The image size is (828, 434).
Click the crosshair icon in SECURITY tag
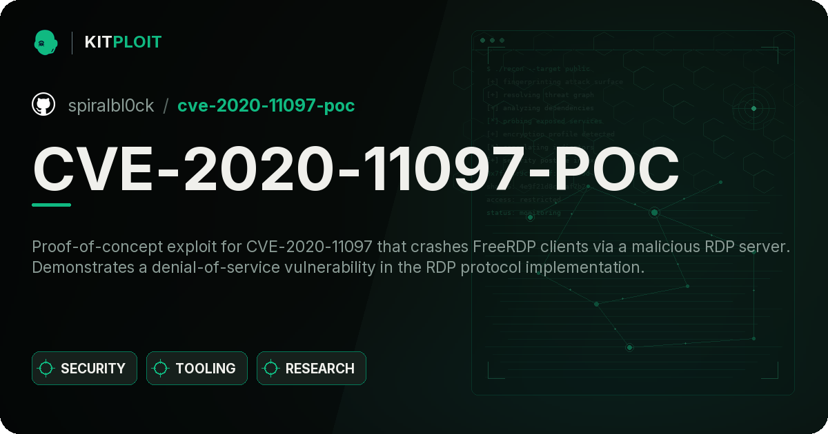(x=46, y=369)
